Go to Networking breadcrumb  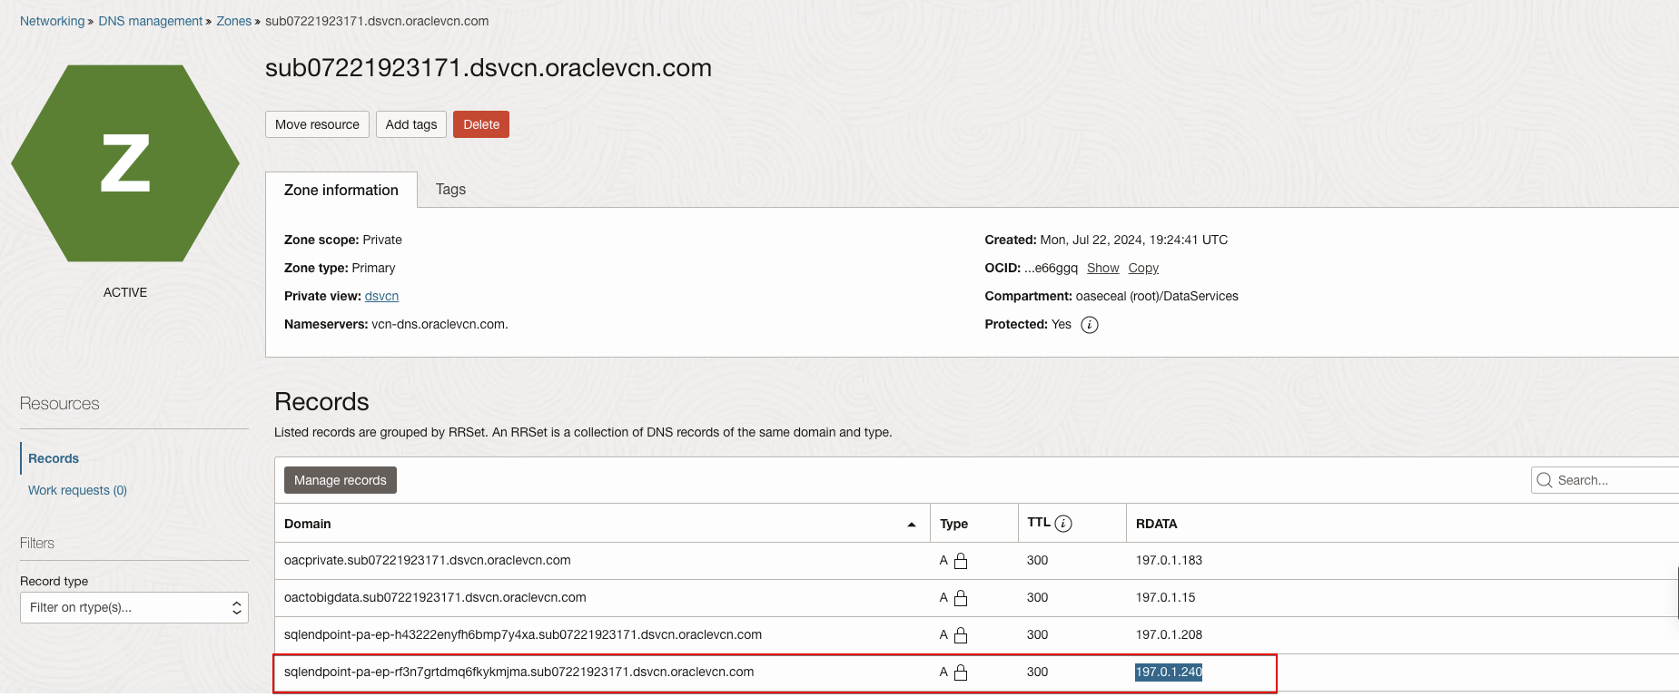click(52, 21)
